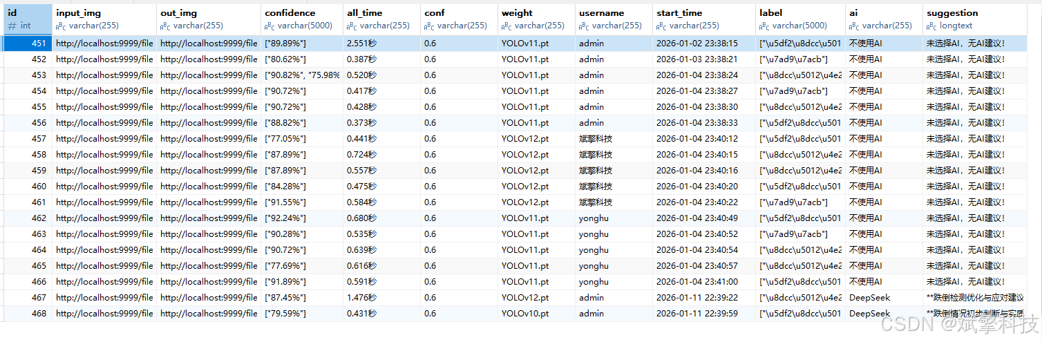The width and height of the screenshot is (1042, 342).
Task: Click the 斌擎科技 username in row 458
Action: click(596, 154)
